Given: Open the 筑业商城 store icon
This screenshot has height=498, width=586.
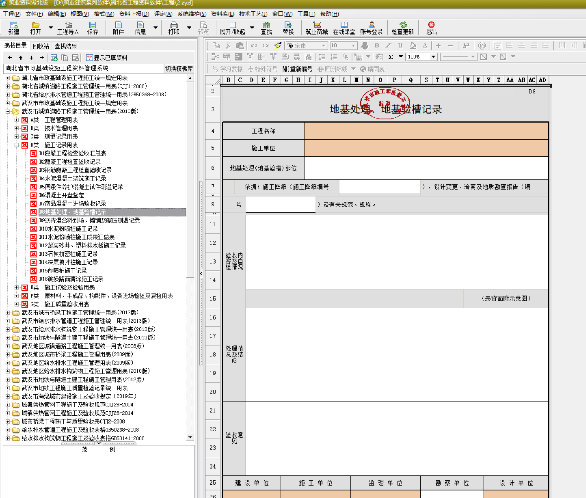Looking at the screenshot, I should point(317,28).
